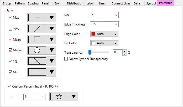The height and width of the screenshot is (107, 183).
Task: Click the Mean square symbol preview
Action: [x=37, y=39]
